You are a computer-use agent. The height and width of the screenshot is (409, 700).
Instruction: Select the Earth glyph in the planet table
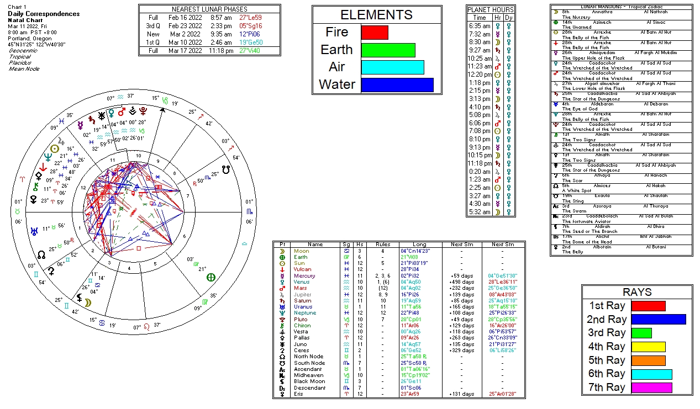tap(282, 257)
